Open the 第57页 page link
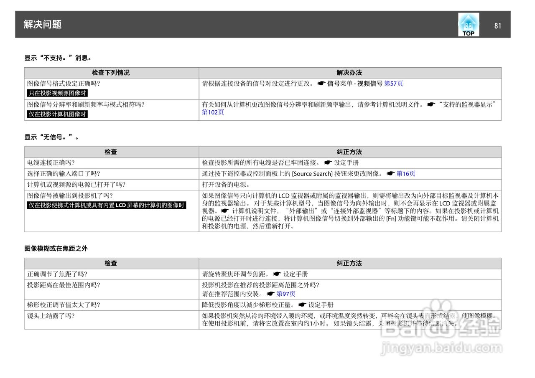 tap(394, 84)
